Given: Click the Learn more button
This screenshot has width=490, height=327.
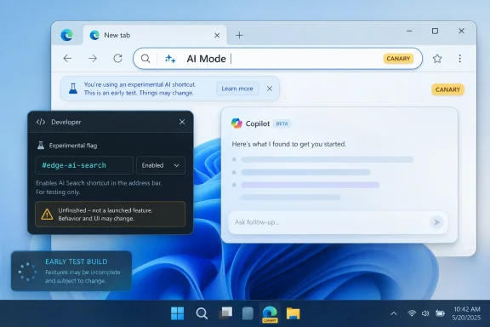Looking at the screenshot, I should point(237,89).
